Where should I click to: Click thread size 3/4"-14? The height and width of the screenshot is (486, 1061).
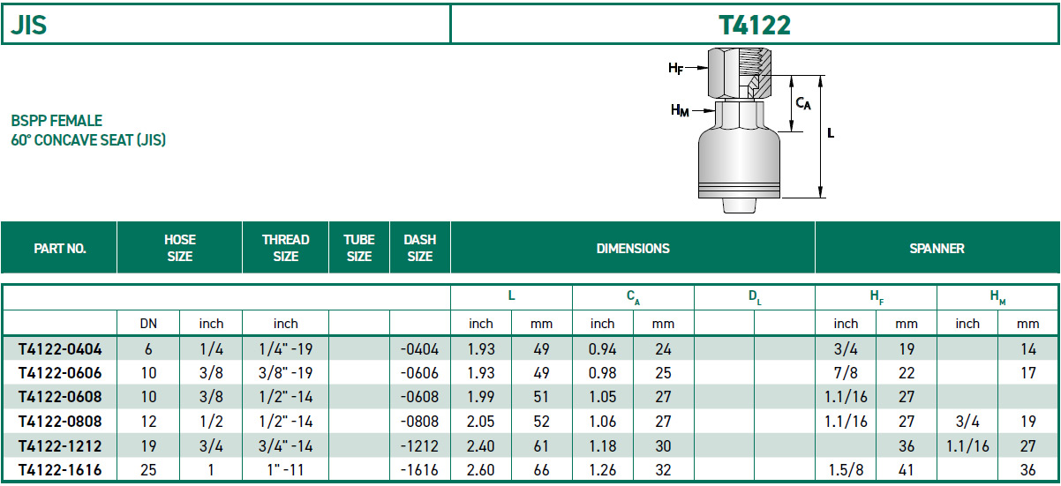point(286,445)
